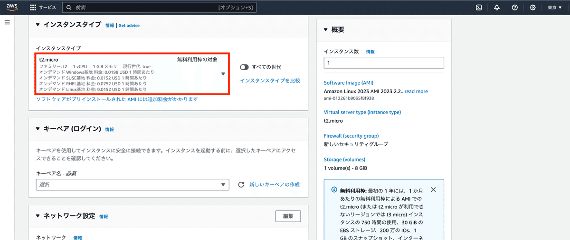Open 情報 link beside ネットワーク設定 heading
The width and height of the screenshot is (570, 240).
pos(104,216)
